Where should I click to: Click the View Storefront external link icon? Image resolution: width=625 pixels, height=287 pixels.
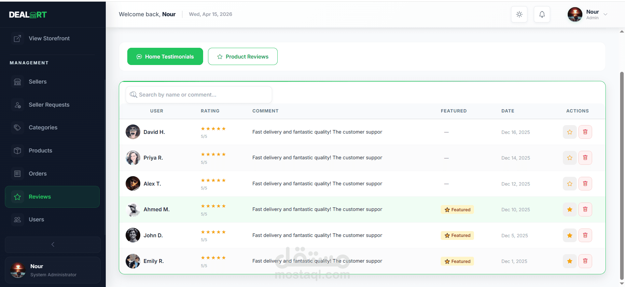point(18,38)
